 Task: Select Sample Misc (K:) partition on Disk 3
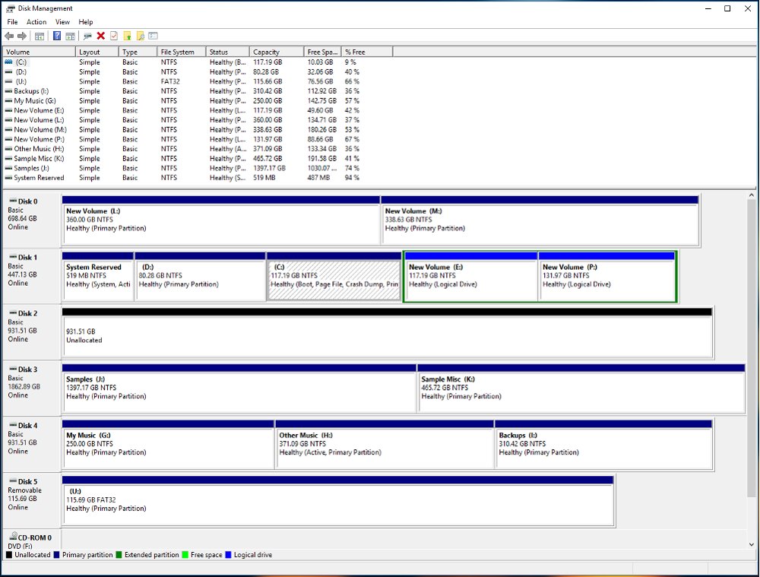point(581,389)
